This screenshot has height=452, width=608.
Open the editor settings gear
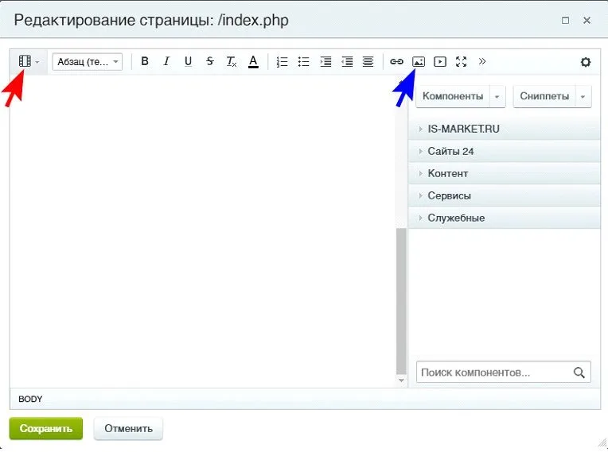click(586, 62)
